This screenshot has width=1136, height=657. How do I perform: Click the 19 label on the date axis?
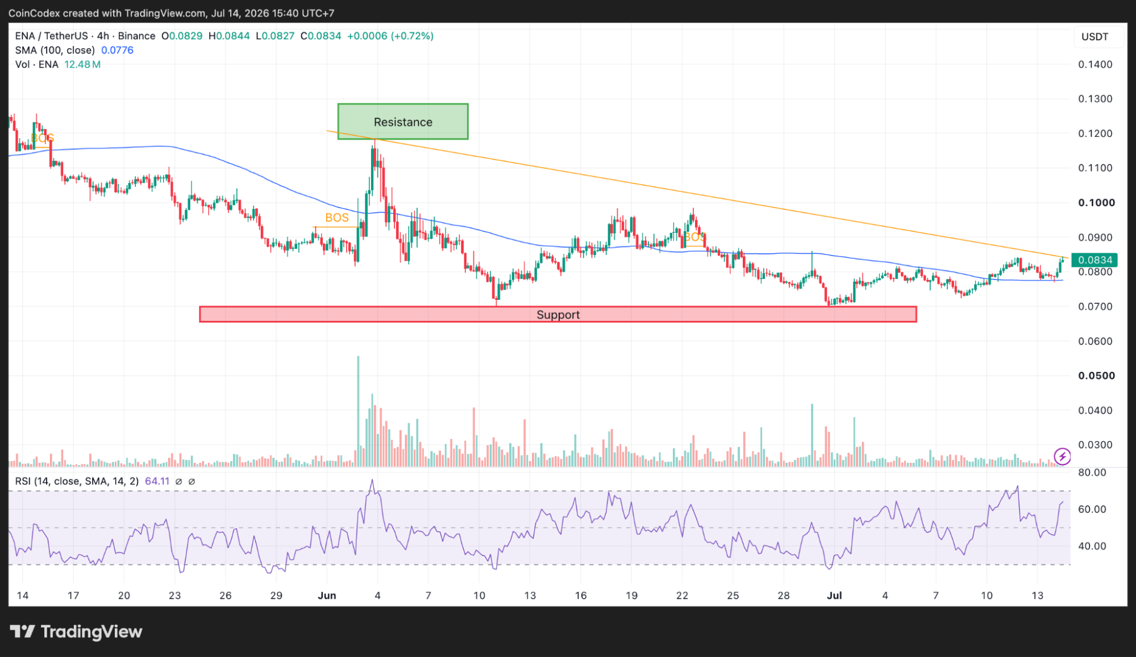631,596
